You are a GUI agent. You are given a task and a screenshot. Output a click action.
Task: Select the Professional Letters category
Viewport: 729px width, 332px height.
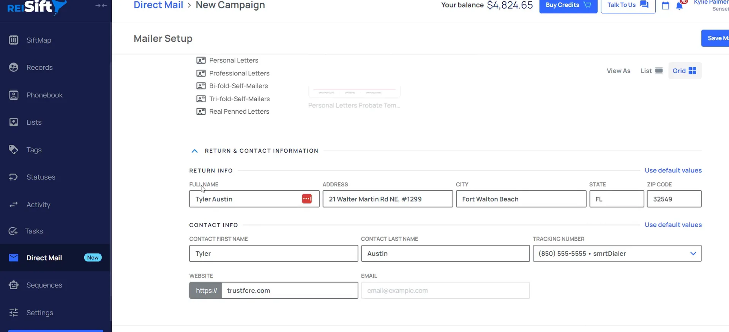pos(233,73)
